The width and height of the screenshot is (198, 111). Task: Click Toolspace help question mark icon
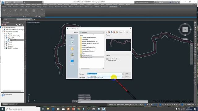[x=23, y=25]
